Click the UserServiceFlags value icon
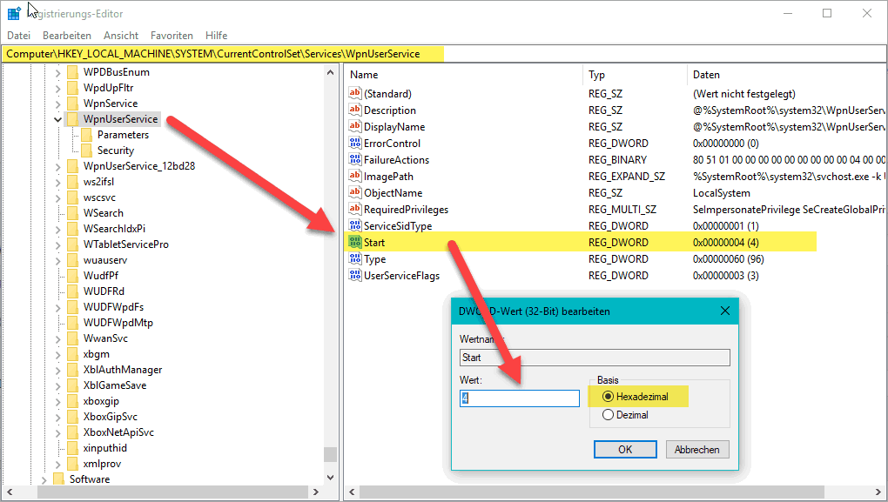Image resolution: width=888 pixels, height=502 pixels. [354, 276]
